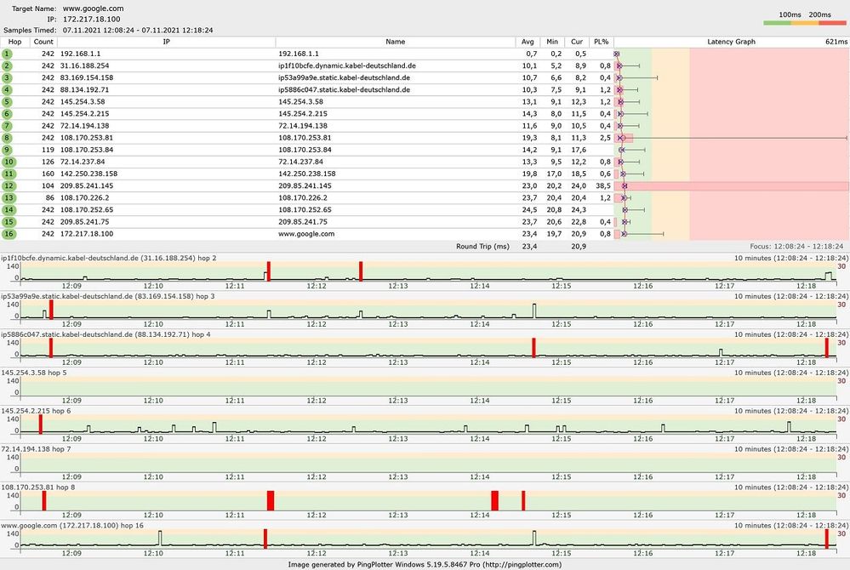Click the Latency Graph column header

tap(731, 42)
